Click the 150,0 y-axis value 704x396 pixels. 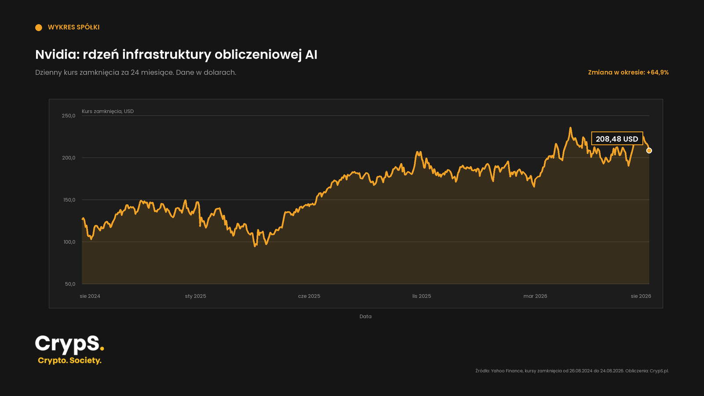click(69, 200)
